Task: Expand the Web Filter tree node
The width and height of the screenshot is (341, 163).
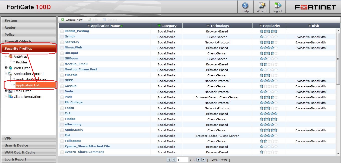Action: coord(6,68)
